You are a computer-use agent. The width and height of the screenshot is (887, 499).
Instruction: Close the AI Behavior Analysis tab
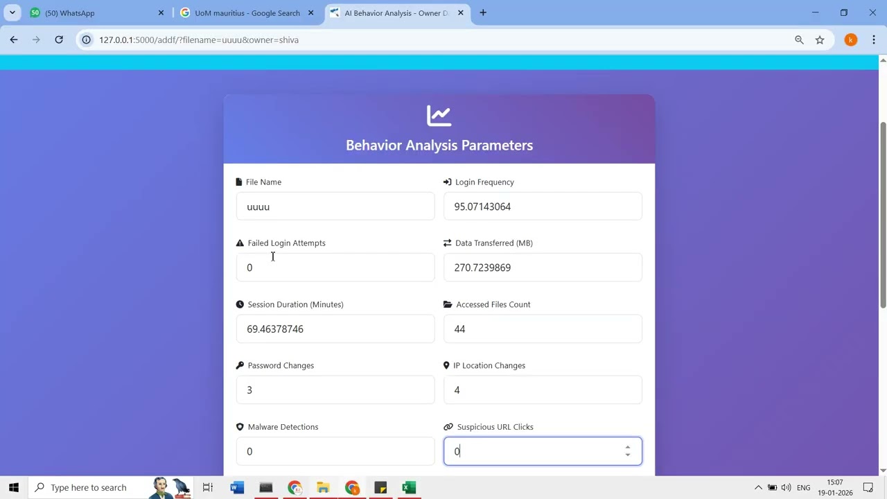click(460, 13)
